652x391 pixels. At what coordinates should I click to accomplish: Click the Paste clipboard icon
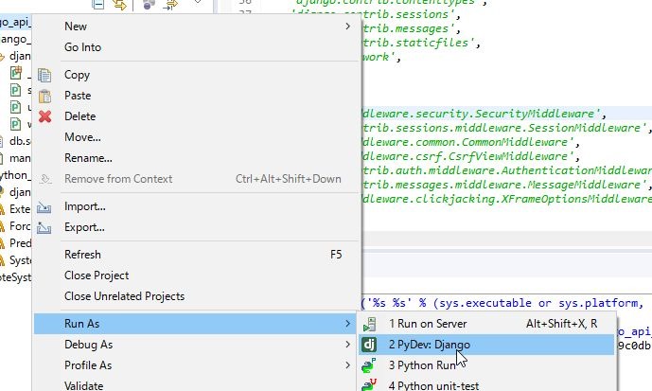(44, 96)
